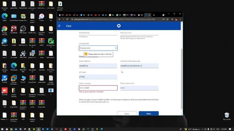Open the taskbar notification center icon

[230, 129]
